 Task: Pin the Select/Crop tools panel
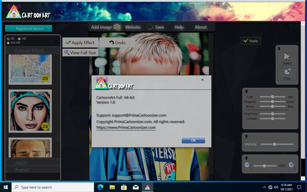click(x=279, y=49)
